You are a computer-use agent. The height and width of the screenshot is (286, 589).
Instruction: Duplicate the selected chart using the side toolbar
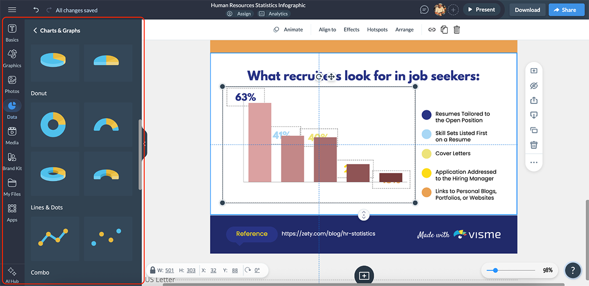(x=534, y=130)
